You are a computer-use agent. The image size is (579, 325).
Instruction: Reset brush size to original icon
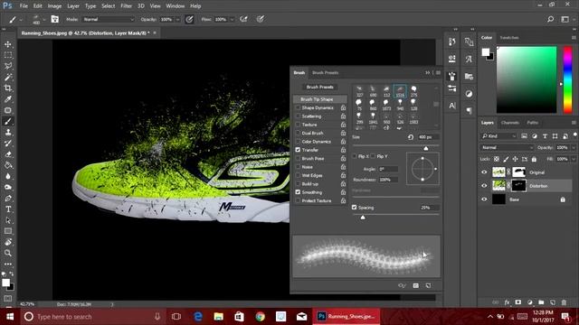point(411,137)
